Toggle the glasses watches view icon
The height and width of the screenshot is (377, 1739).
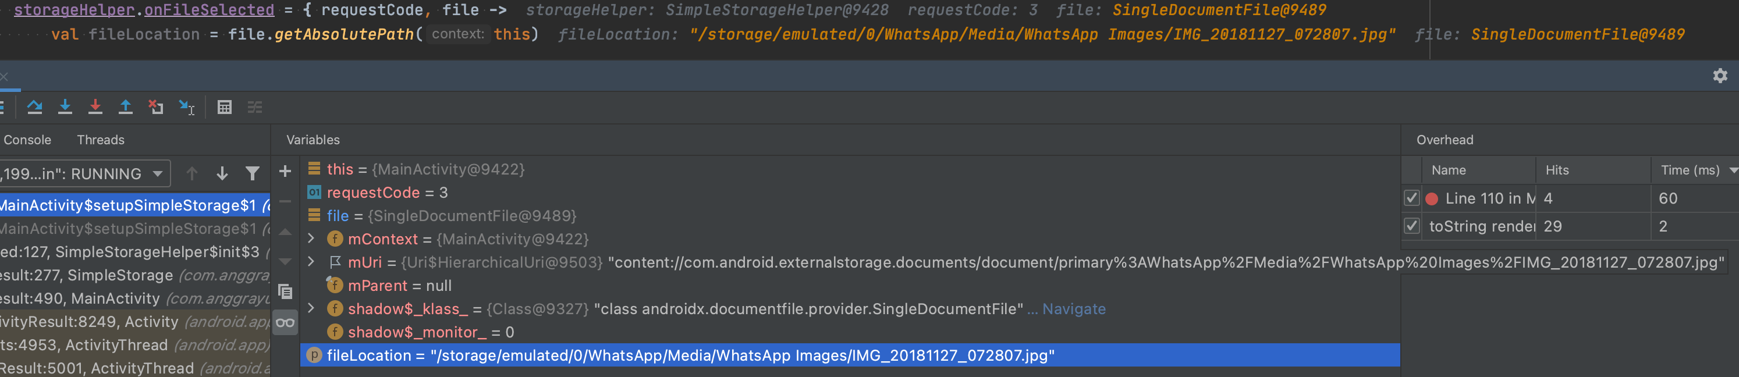(286, 322)
